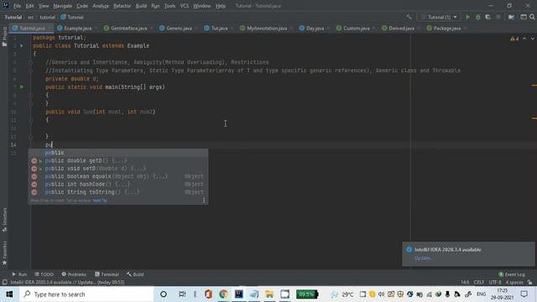Image resolution: width=537 pixels, height=302 pixels.
Task: Click the Debug bug icon in toolbar
Action: [477, 17]
